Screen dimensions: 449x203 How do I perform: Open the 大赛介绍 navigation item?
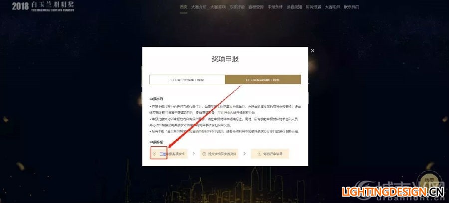(x=199, y=7)
